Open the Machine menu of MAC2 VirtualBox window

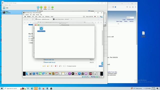point(27,15)
